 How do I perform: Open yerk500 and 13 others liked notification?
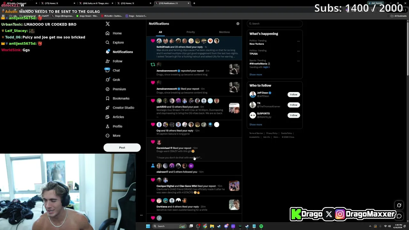(194, 108)
